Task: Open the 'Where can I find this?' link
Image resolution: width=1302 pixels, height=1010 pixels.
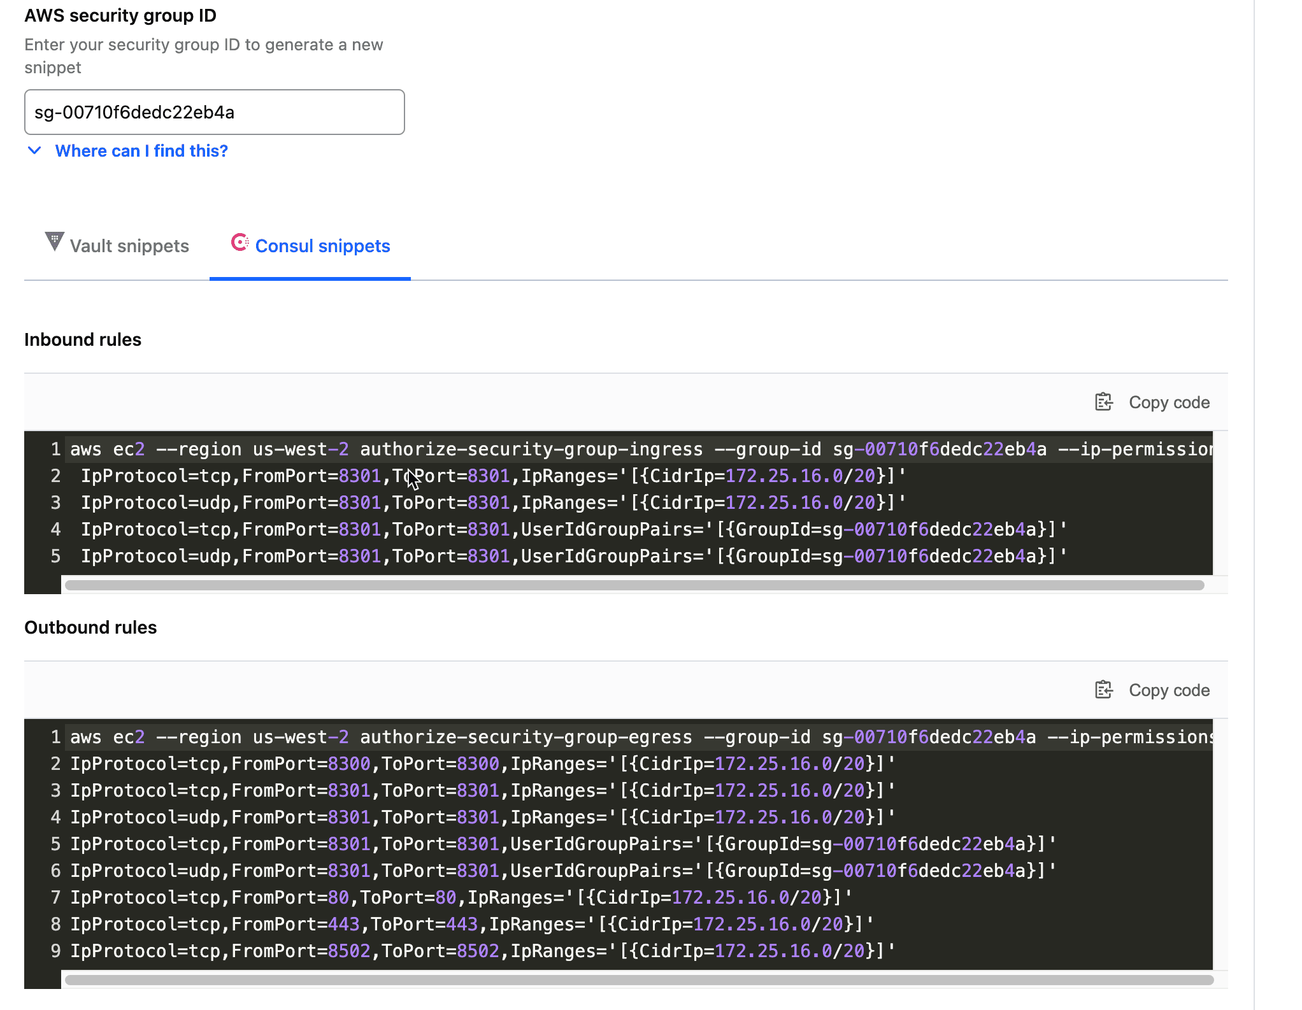Action: (x=141, y=151)
